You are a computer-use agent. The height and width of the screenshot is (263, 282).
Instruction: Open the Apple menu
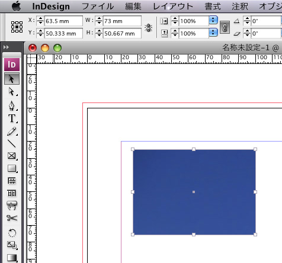tap(16, 7)
